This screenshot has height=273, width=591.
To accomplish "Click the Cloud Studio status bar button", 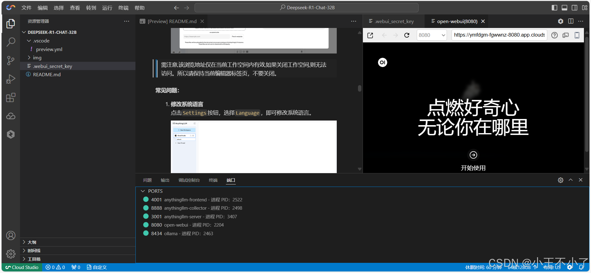I will 22,267.
